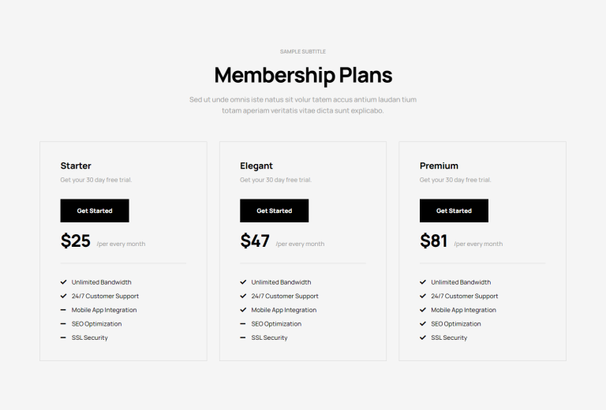
Task: Click the dash icon beside Starter's Mobile App Integration
Action: tap(63, 310)
